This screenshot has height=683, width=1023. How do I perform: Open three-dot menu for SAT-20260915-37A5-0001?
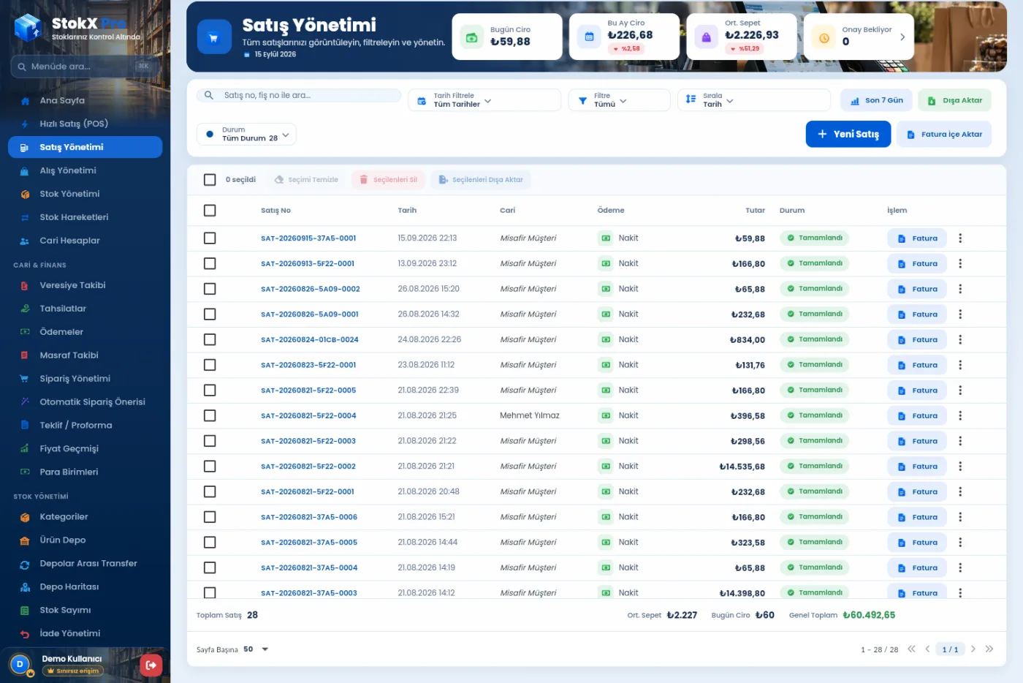960,238
